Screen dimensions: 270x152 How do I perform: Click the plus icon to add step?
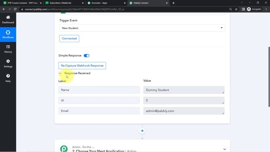(x=142, y=131)
